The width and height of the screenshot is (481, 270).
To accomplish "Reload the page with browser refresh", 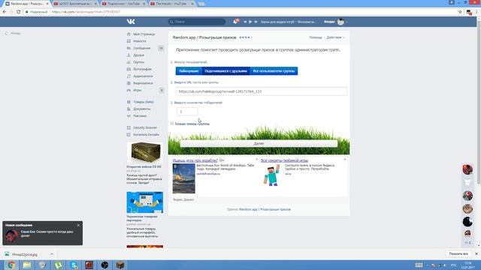I will pyautogui.click(x=18, y=12).
